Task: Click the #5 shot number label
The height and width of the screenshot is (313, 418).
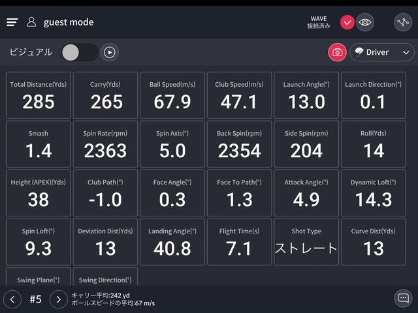Action: pyautogui.click(x=35, y=299)
